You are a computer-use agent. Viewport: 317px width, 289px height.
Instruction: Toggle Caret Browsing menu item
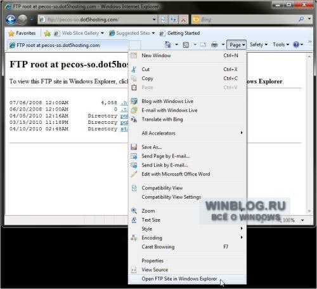187,247
